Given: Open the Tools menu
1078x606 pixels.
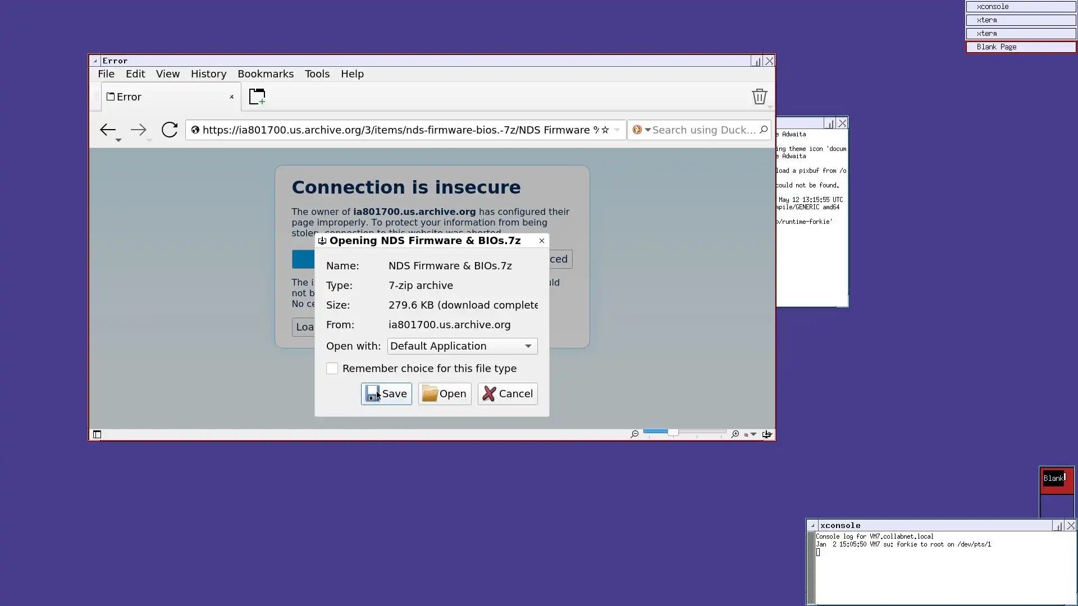Looking at the screenshot, I should point(317,74).
